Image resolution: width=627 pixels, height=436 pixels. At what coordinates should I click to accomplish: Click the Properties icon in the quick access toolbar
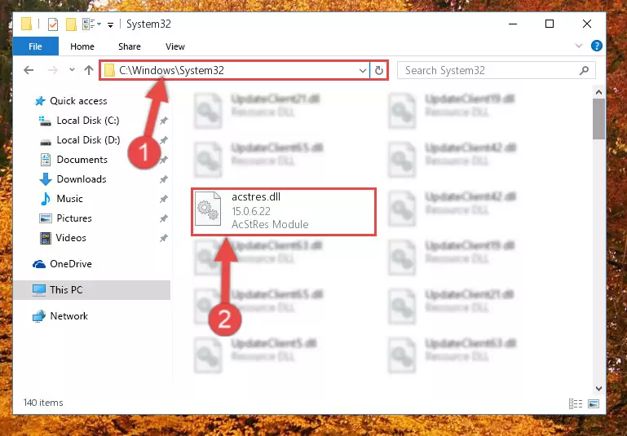point(53,24)
